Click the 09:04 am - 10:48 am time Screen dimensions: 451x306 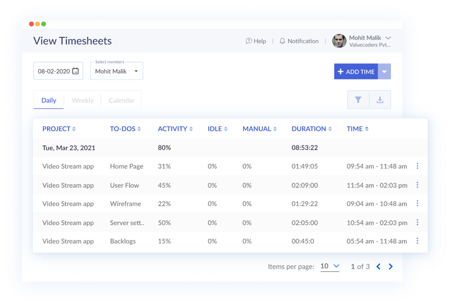(x=377, y=204)
